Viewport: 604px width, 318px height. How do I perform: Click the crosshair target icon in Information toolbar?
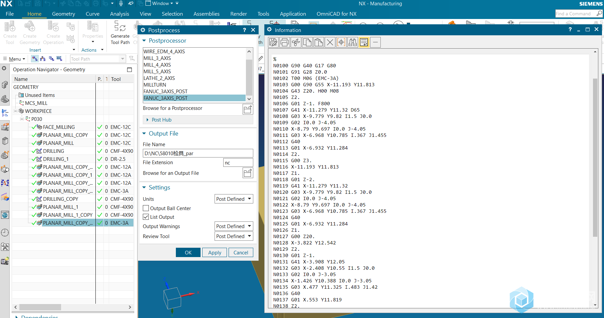[x=341, y=42]
